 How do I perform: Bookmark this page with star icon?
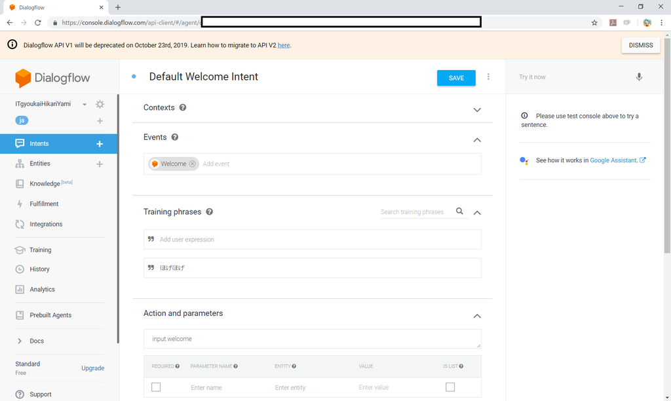pyautogui.click(x=594, y=23)
